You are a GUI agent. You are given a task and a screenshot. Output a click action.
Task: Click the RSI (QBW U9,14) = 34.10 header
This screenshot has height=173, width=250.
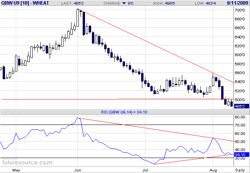[x=124, y=112]
